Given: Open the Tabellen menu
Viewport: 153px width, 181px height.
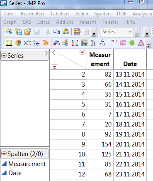Looking at the screenshot, I should coord(59,14).
